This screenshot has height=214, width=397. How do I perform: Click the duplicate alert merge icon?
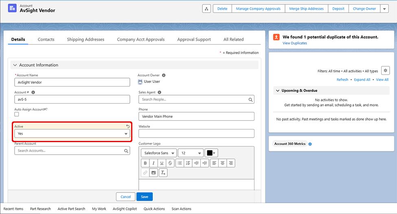[x=276, y=37]
